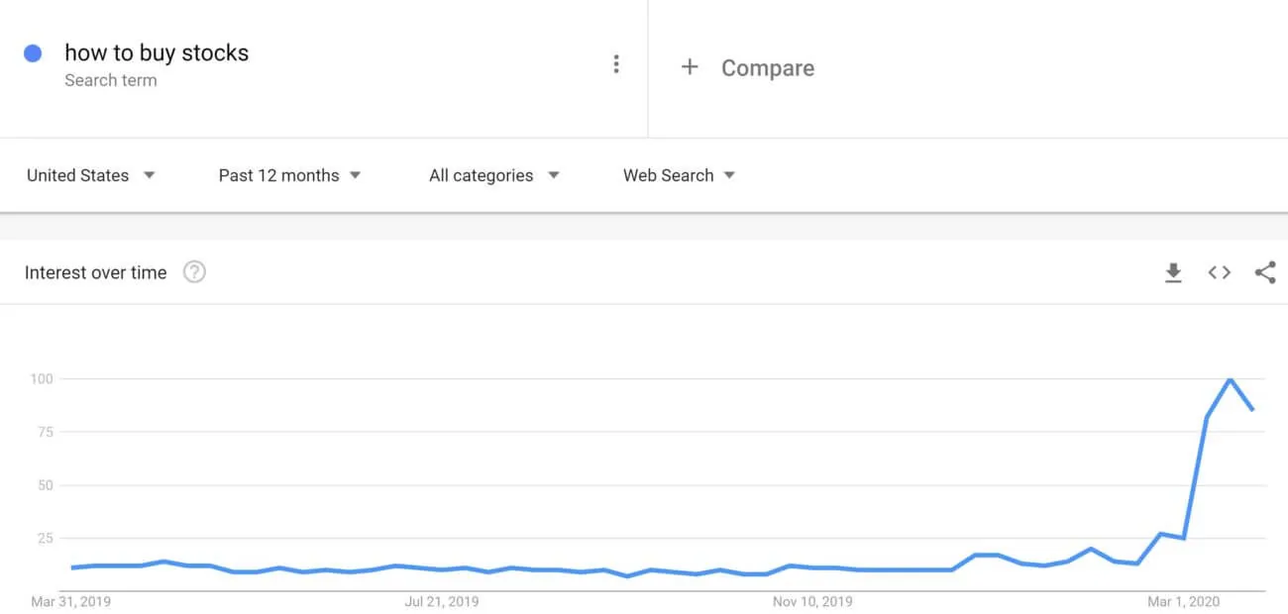Image resolution: width=1288 pixels, height=614 pixels.
Task: Download the Interest over time data
Action: (x=1173, y=272)
